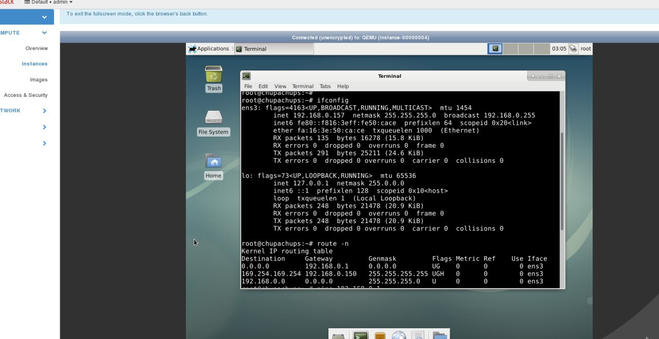Launch the web browser globe dock icon
The image size is (659, 339).
pyautogui.click(x=399, y=335)
